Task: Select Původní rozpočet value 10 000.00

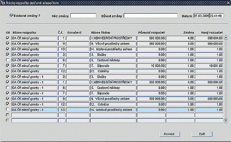Action: coord(151,66)
